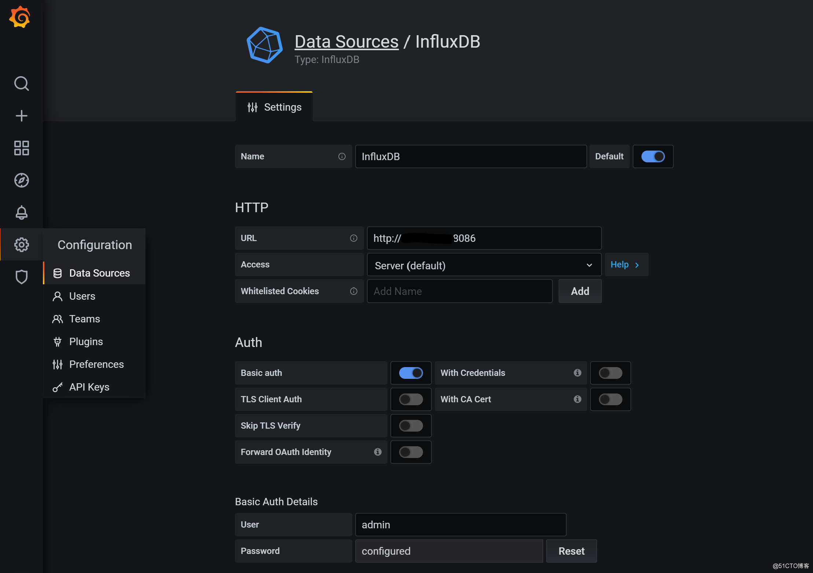Open the Dashboards grid icon
Screen dimensions: 813x573
point(21,148)
